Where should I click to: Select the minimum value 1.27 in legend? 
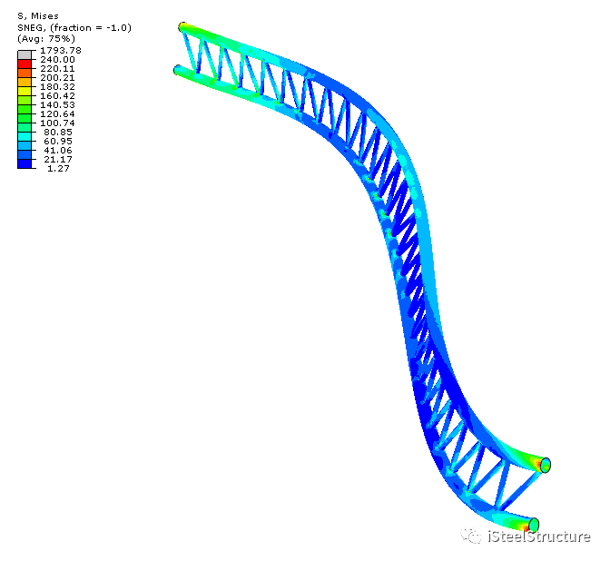coord(58,169)
